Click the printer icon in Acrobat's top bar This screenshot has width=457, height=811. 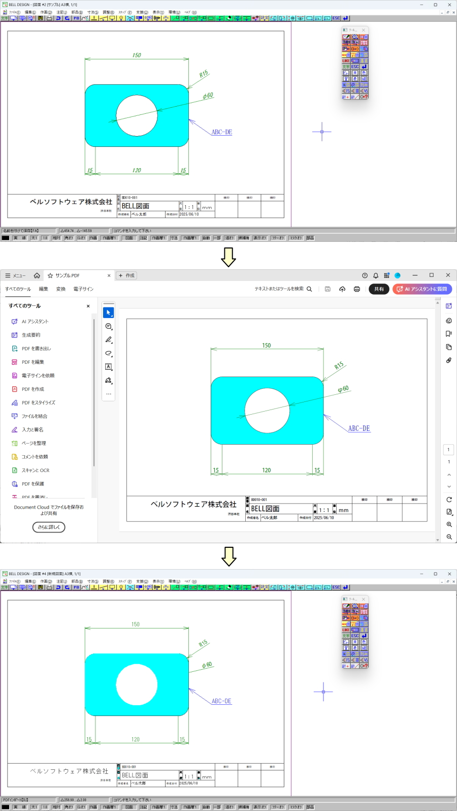357,289
